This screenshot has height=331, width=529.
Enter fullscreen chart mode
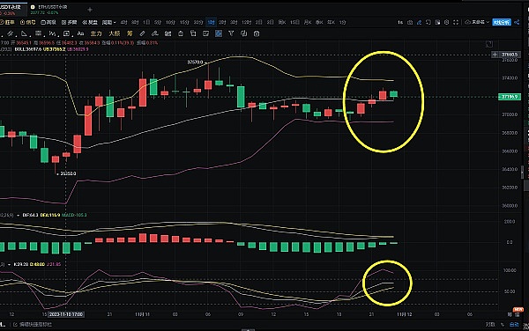pos(456,22)
